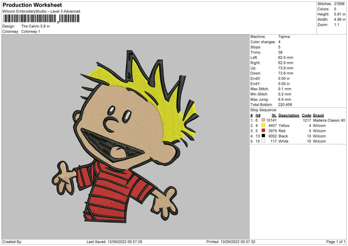Select the Red thread color swatch
Image resolution: width=348 pixels, height=246 pixels.
263,131
